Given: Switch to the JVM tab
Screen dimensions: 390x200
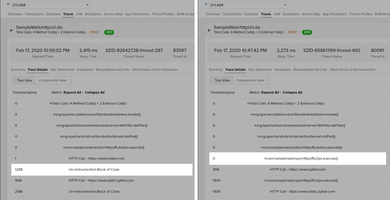Looking at the screenshot, I should tap(79, 14).
